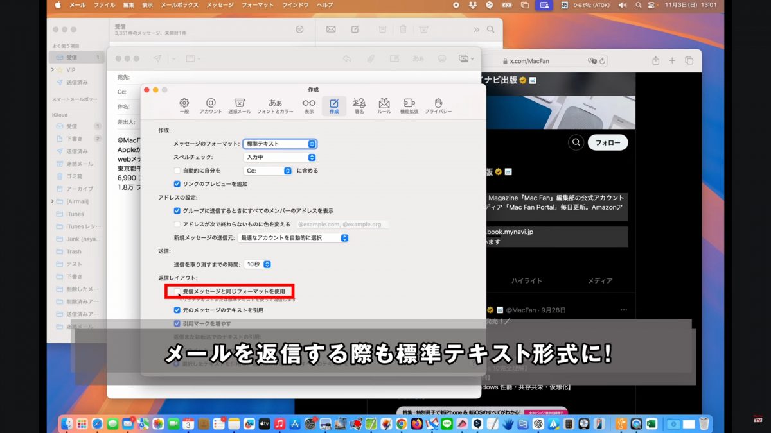This screenshot has width=771, height=433.
Task: Open the 表示 (Viewing) glasses pane
Action: tap(309, 106)
